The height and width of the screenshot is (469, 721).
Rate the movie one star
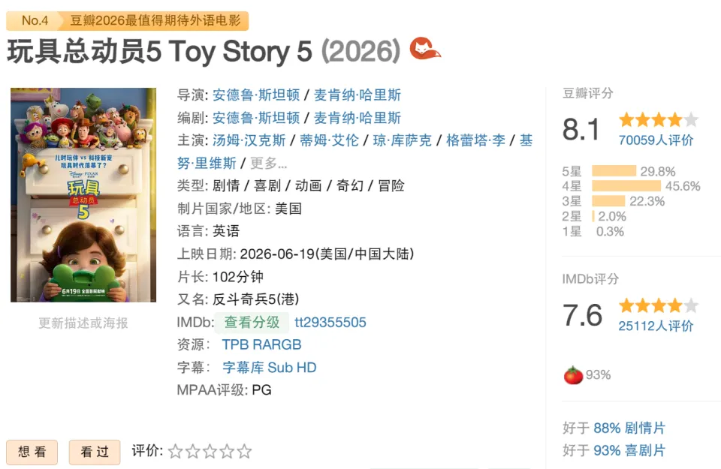tap(175, 452)
